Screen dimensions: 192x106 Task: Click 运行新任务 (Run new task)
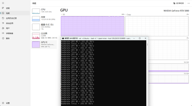pos(178,3)
